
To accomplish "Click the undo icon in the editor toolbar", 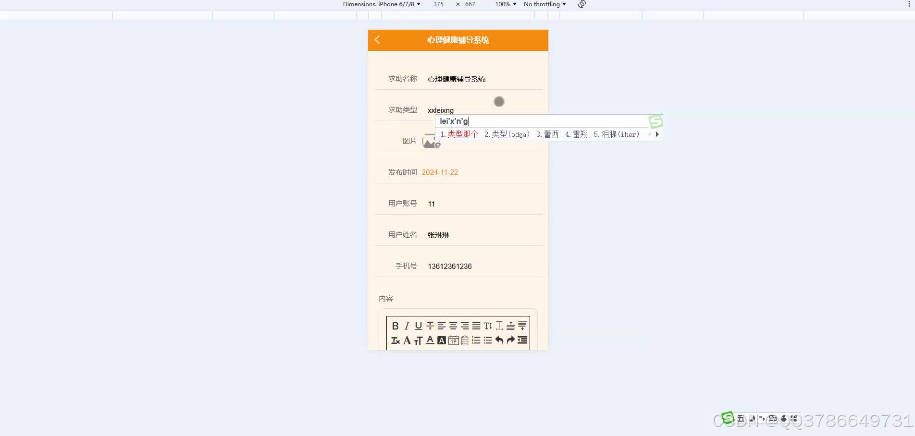I will (x=499, y=341).
